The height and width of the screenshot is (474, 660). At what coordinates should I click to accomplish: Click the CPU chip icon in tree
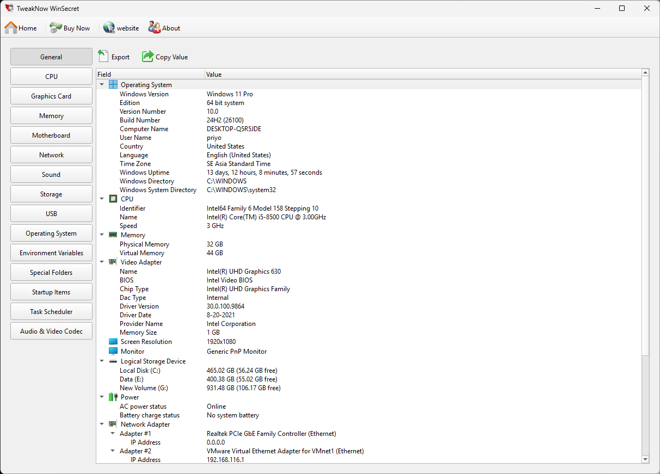[113, 199]
